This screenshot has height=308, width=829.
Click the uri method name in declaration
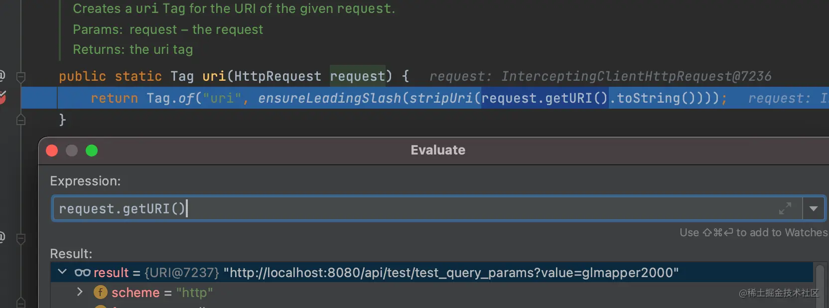[x=214, y=76]
